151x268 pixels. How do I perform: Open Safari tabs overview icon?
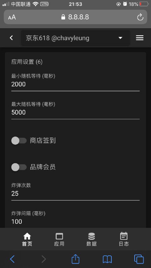pyautogui.click(x=139, y=259)
